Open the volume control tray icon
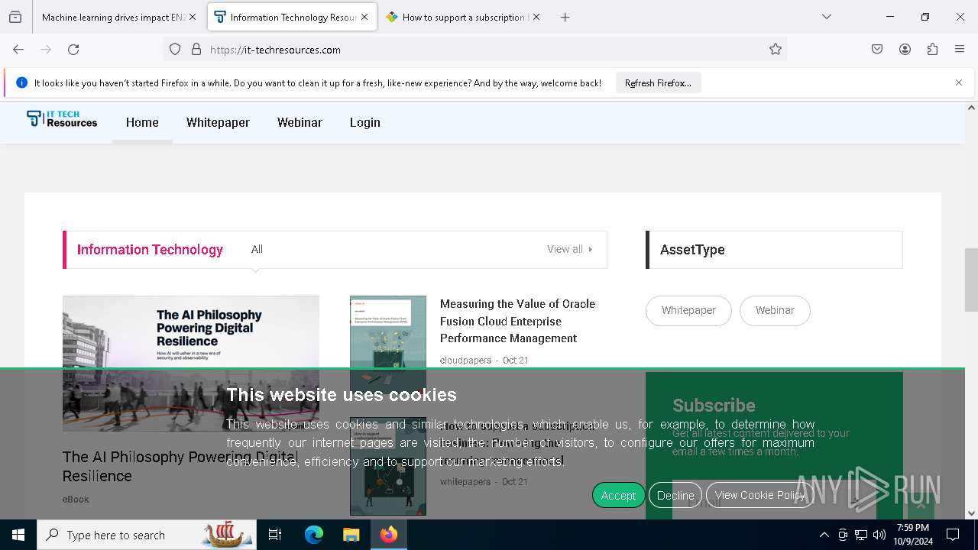 879,535
